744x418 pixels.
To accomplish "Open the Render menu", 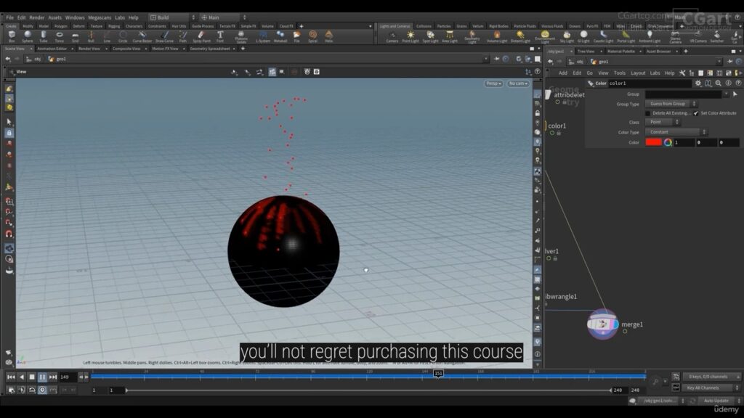I will click(x=36, y=17).
